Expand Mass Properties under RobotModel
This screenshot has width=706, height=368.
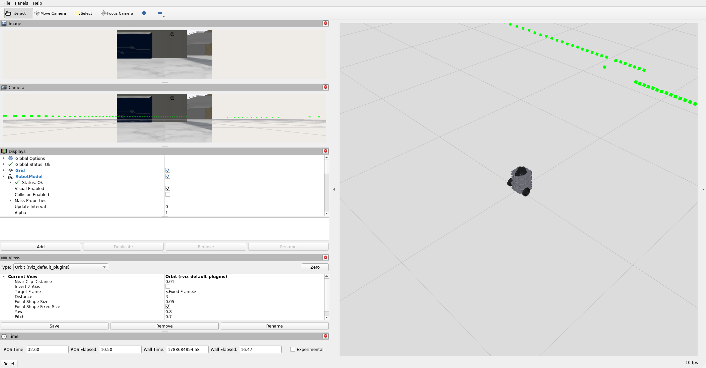[10, 200]
